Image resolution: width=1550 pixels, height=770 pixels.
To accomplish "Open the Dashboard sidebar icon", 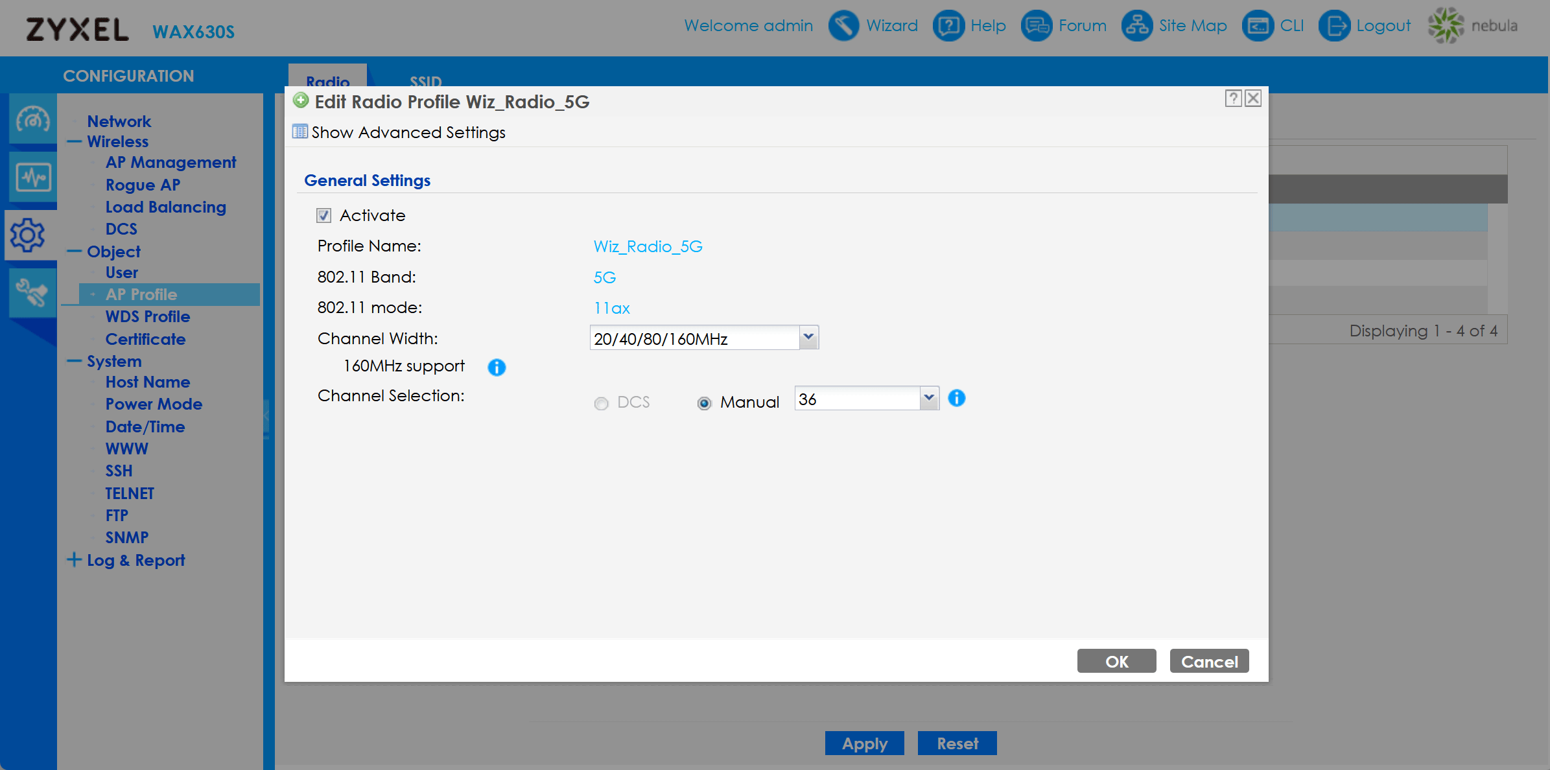I will click(x=32, y=119).
